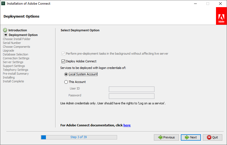This screenshot has height=145, width=227.
Task: Click the Database Selection step
Action: [x=15, y=54]
